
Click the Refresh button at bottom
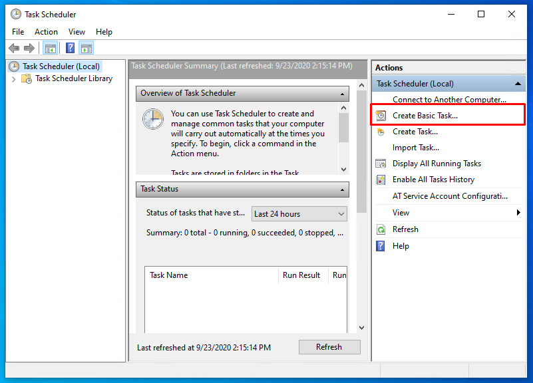click(x=329, y=347)
